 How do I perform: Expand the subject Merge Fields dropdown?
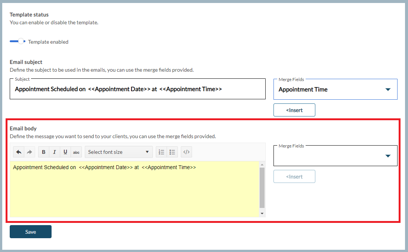click(x=335, y=90)
